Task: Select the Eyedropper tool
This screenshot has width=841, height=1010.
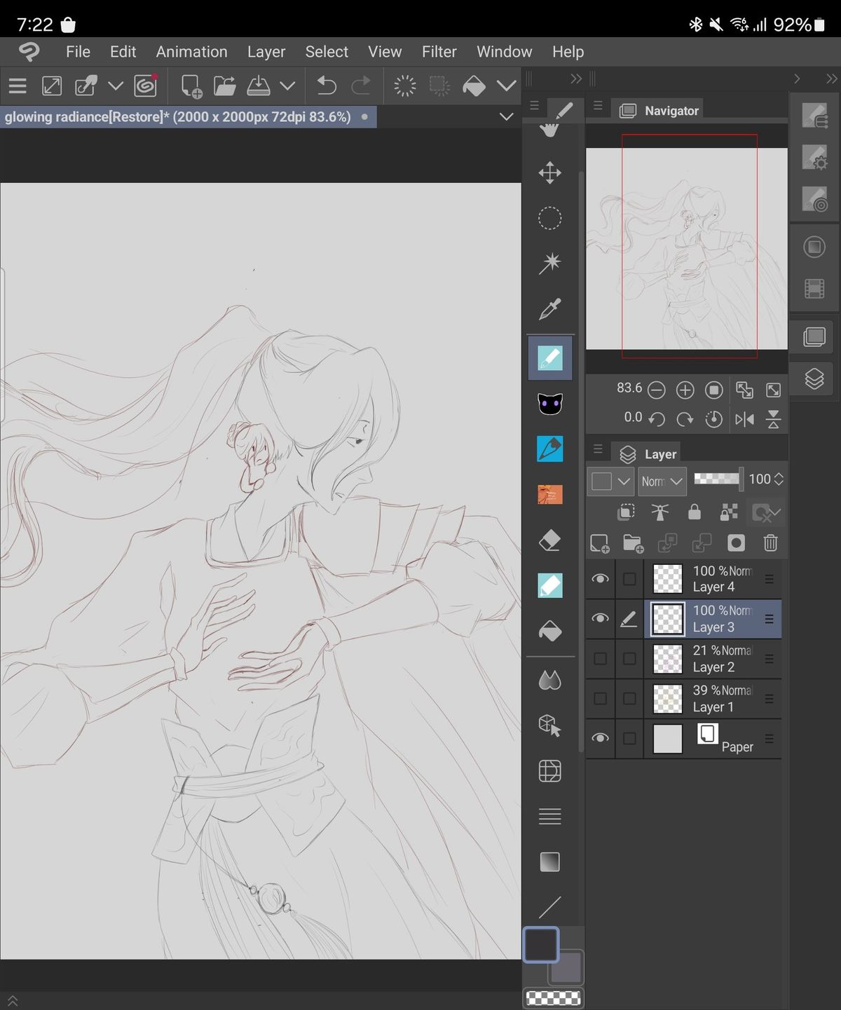Action: (x=549, y=309)
